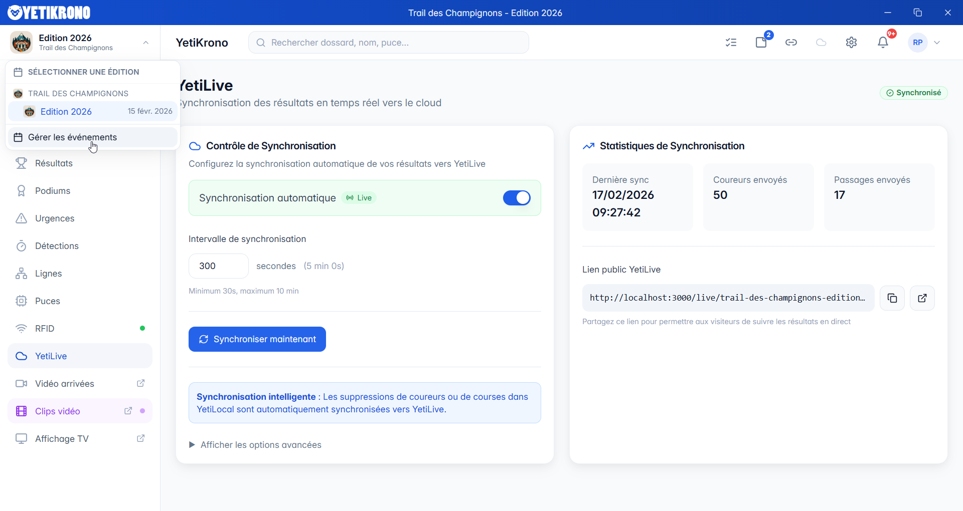The width and height of the screenshot is (963, 511).
Task: Click the chain link icon in header
Action: click(791, 43)
